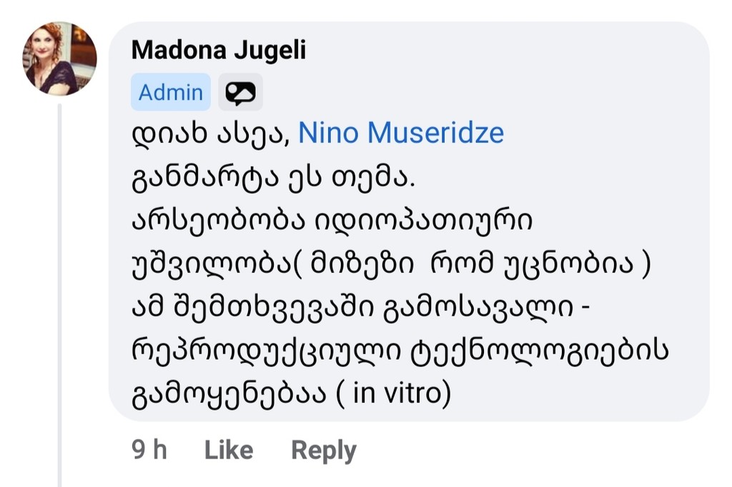Screen dimensions: 732x487
Task: Click the line 'განმარტა ეს თემა.'
Action: [274, 177]
